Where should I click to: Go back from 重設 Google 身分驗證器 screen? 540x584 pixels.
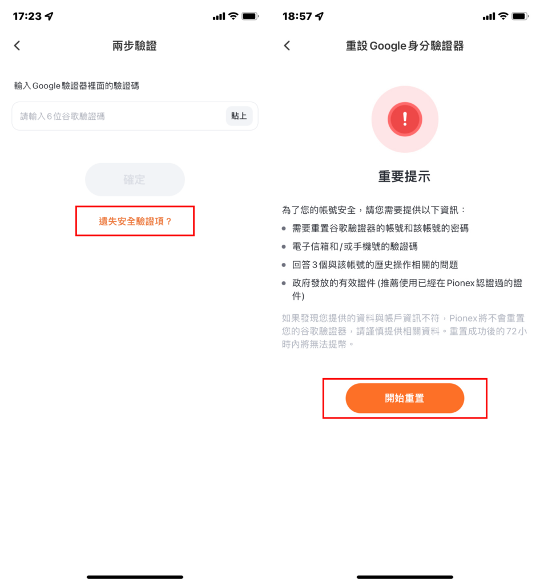287,46
